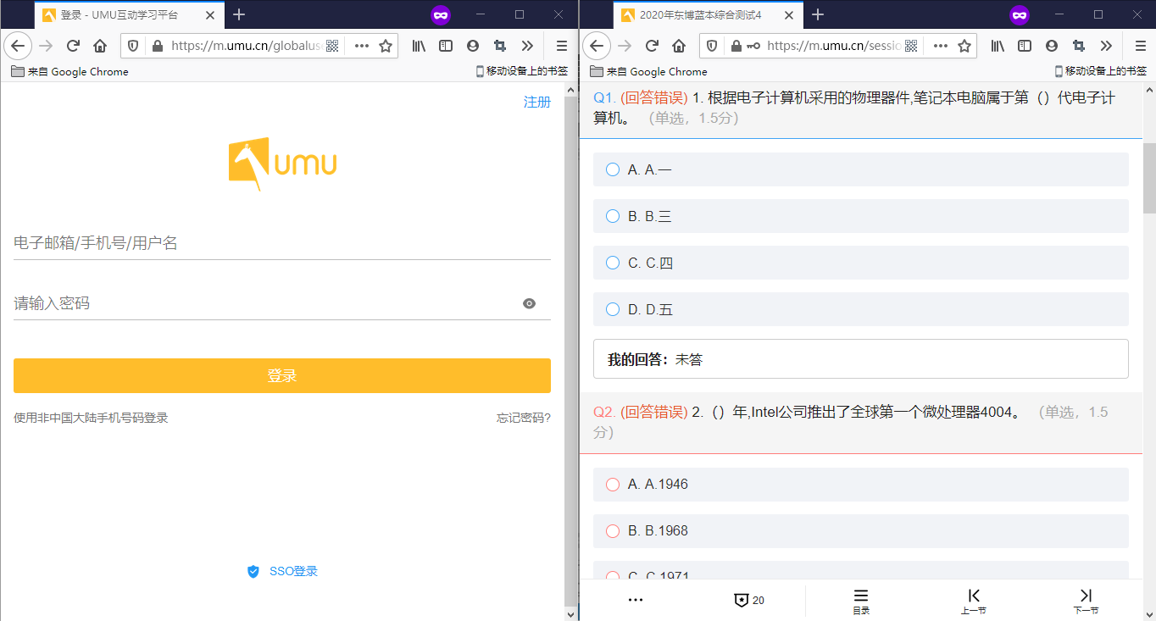
Task: Click the login window address bar URL
Action: point(246,47)
